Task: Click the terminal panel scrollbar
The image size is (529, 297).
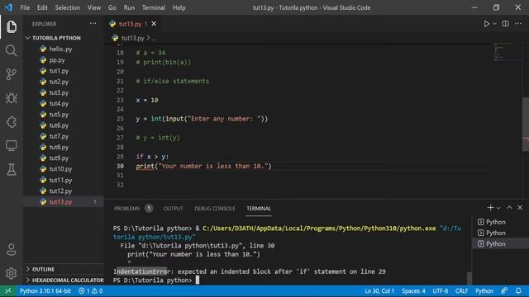Action: (469, 278)
